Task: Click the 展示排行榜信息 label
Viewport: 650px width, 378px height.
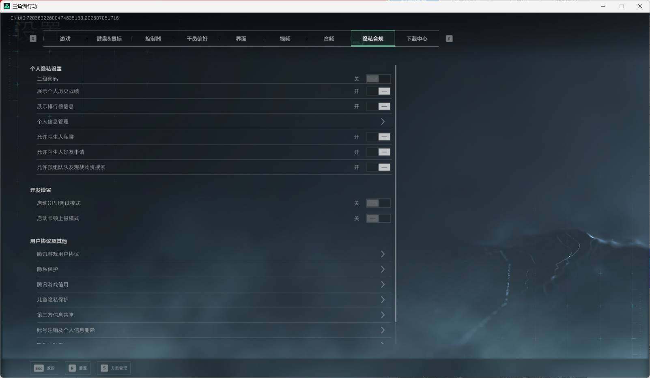Action: [55, 106]
